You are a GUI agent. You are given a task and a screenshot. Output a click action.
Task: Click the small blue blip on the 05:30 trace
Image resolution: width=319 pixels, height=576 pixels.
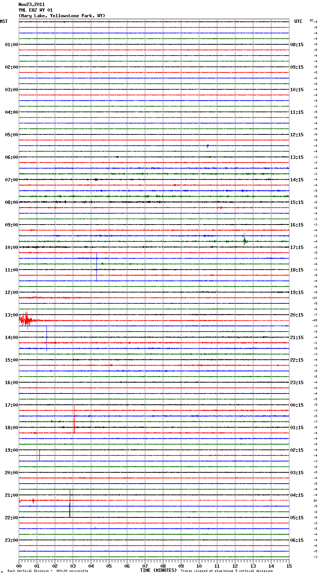(x=208, y=146)
